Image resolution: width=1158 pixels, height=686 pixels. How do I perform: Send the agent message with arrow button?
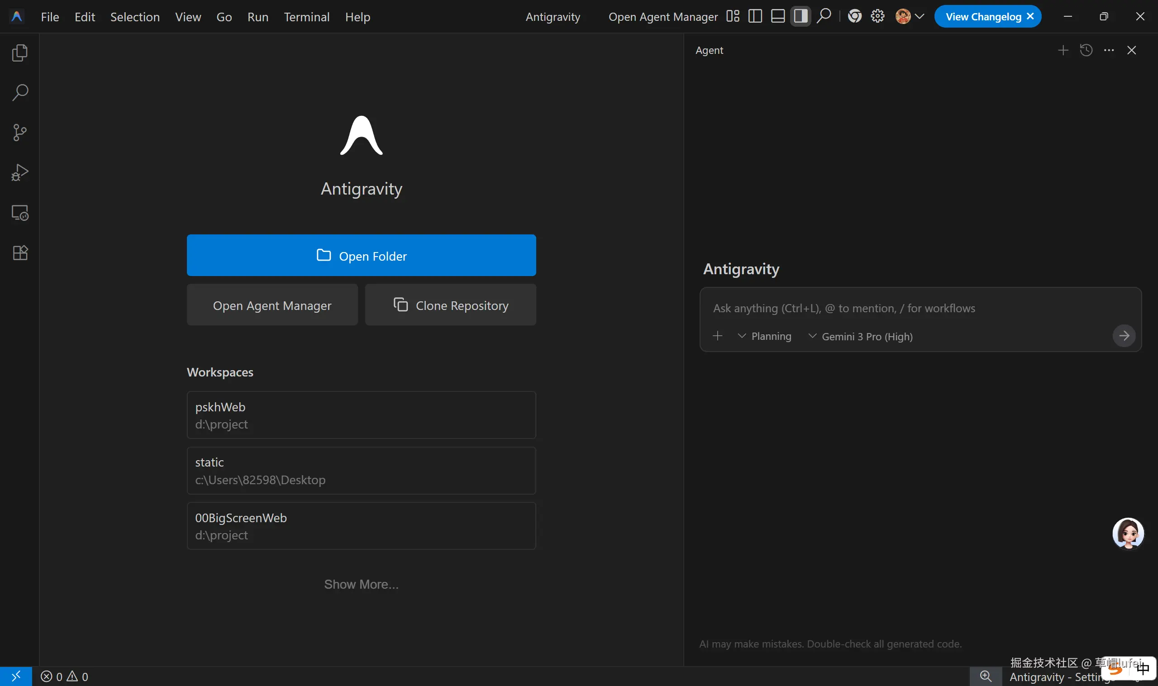[x=1124, y=336]
